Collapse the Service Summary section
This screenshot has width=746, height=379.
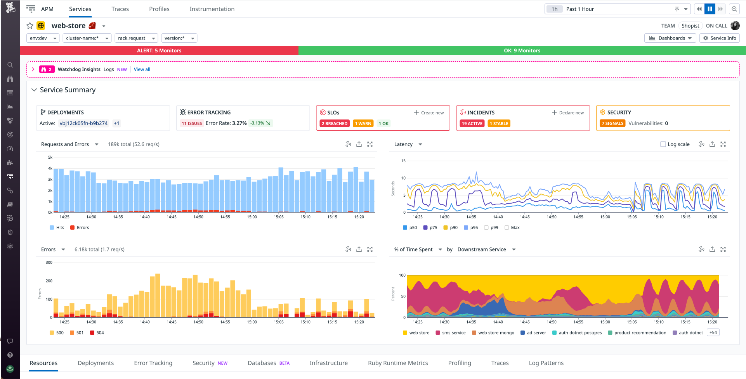(x=34, y=90)
